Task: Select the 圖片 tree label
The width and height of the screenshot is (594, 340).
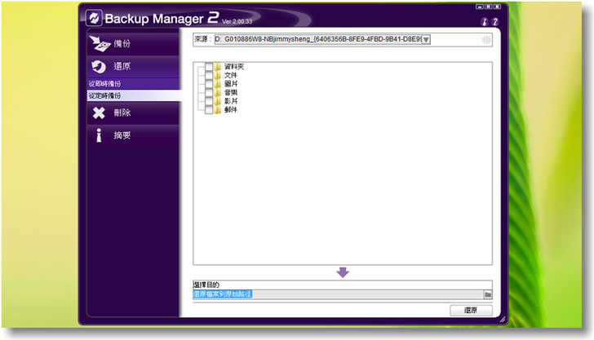Action: coord(231,84)
